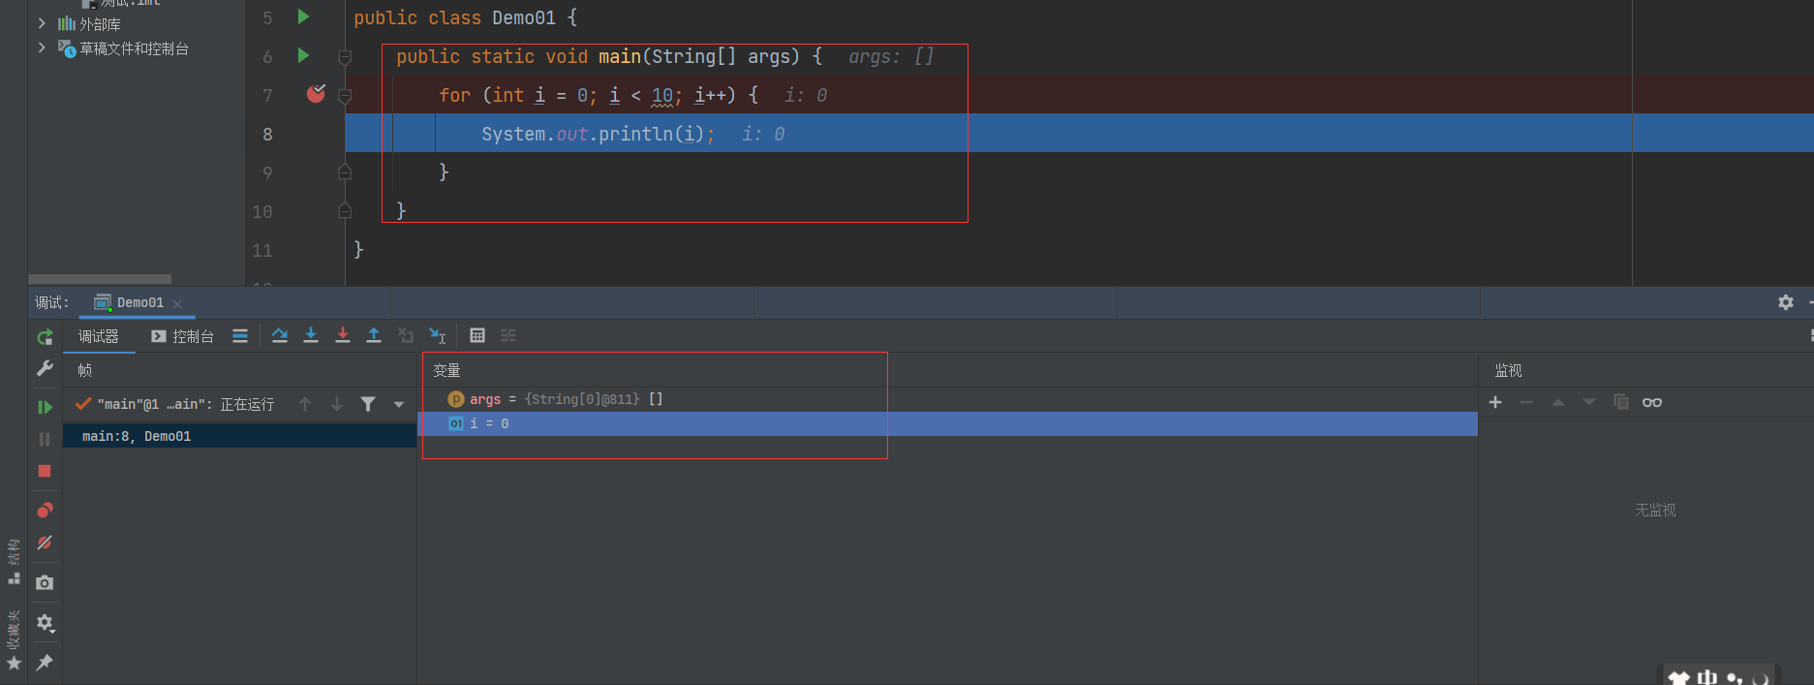The height and width of the screenshot is (685, 1814).
Task: Click Trace Current Stream Chain icon
Action: click(x=508, y=335)
